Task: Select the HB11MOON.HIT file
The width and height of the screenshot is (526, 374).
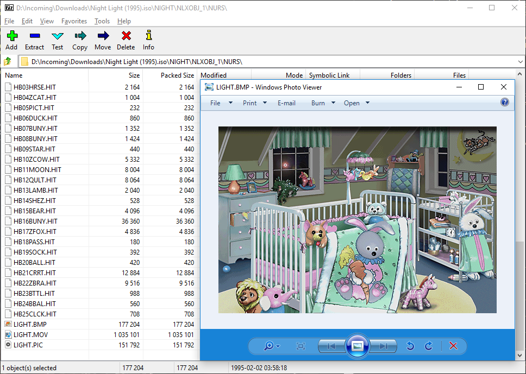Action: point(37,169)
